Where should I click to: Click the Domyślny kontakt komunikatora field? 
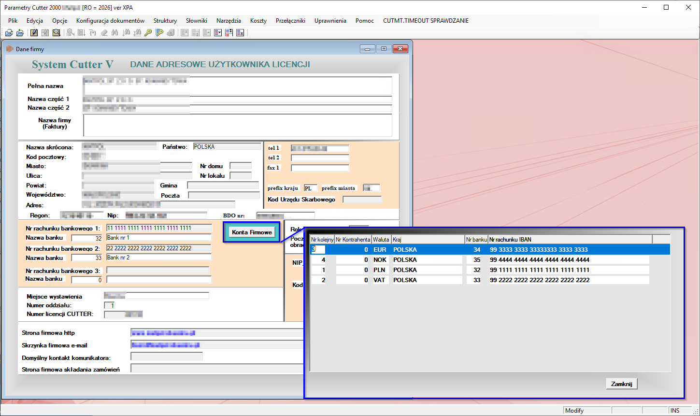(x=167, y=357)
